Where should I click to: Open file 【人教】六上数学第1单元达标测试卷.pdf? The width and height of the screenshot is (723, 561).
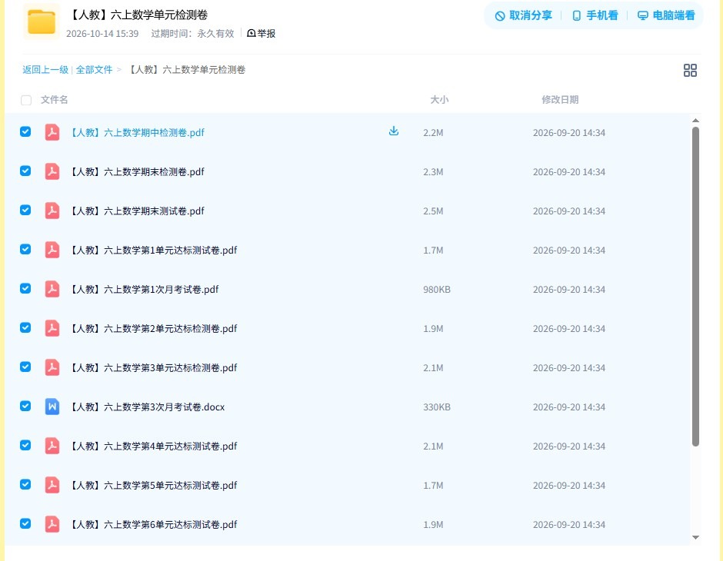pyautogui.click(x=153, y=250)
